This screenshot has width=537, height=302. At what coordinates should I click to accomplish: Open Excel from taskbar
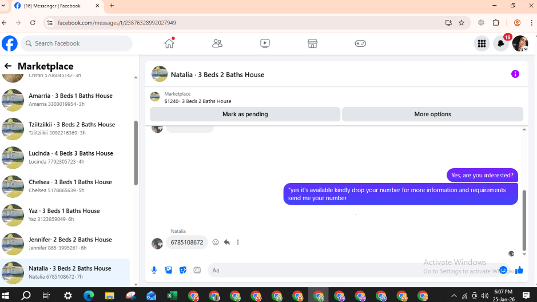tap(172, 296)
